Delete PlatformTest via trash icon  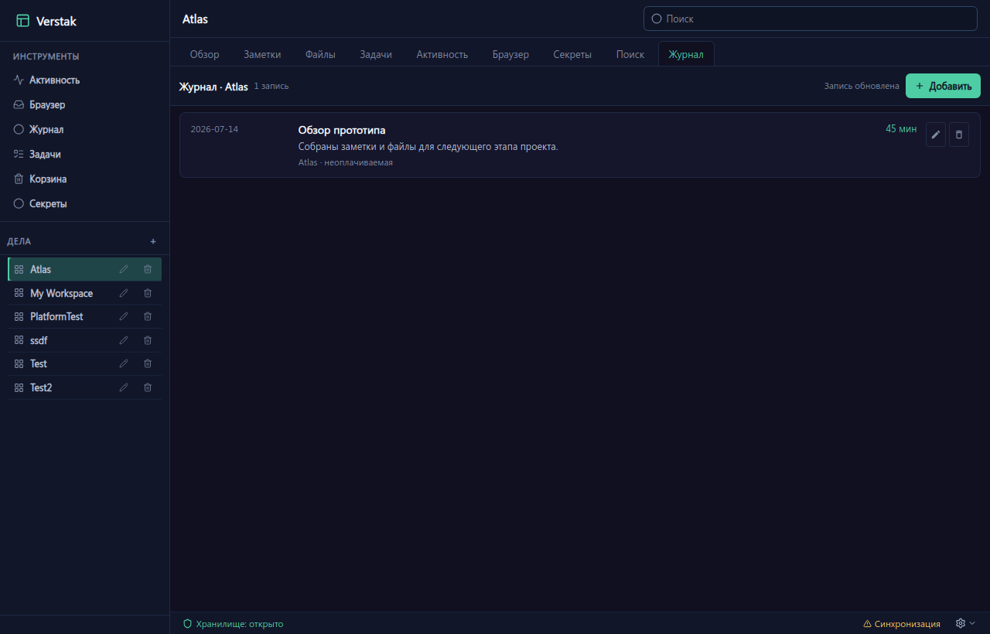(x=148, y=316)
